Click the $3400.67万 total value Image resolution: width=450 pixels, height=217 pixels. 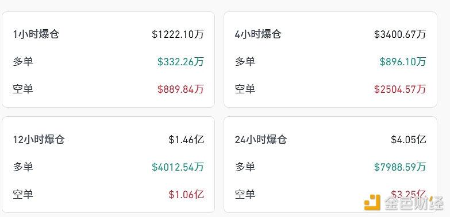[400, 34]
